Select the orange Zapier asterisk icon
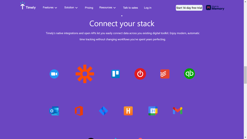The image size is (247, 139). [x=85, y=74]
